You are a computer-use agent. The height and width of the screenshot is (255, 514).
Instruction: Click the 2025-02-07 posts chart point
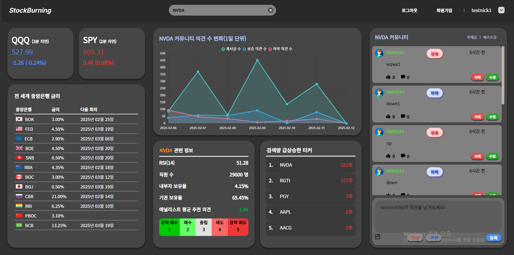[198, 72]
